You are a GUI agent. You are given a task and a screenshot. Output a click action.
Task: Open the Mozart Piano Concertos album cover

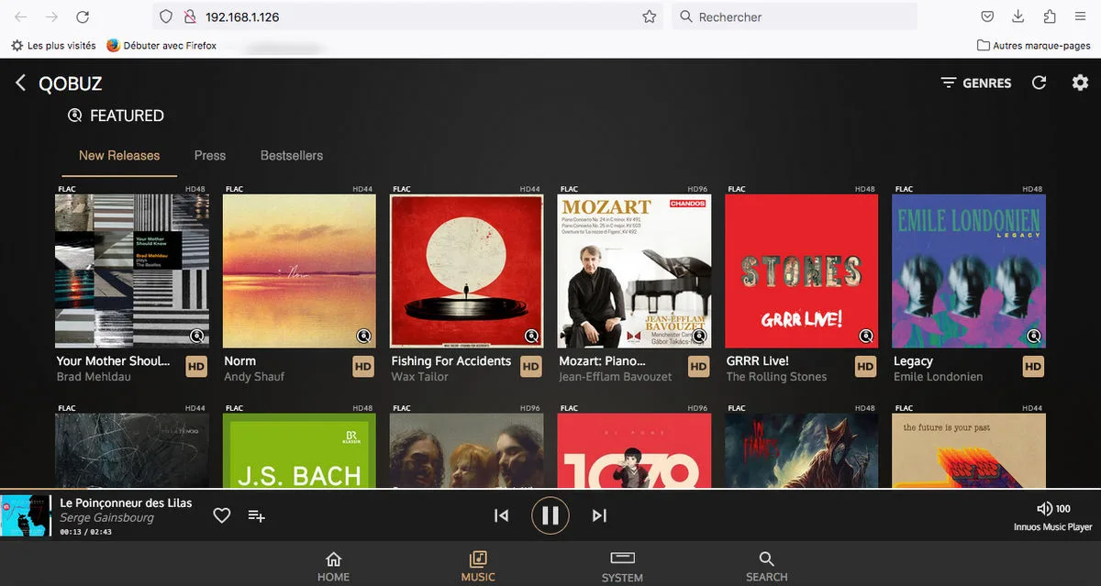click(x=634, y=271)
